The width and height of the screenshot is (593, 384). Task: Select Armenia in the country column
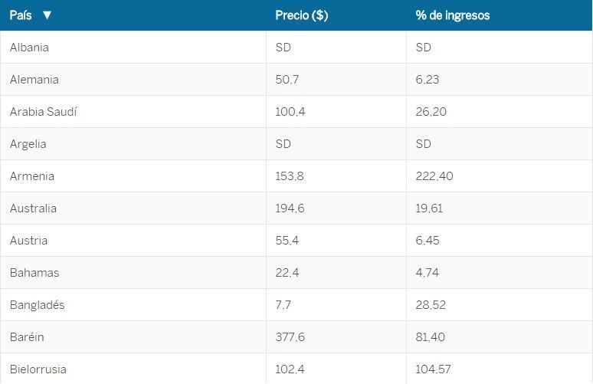tap(32, 176)
